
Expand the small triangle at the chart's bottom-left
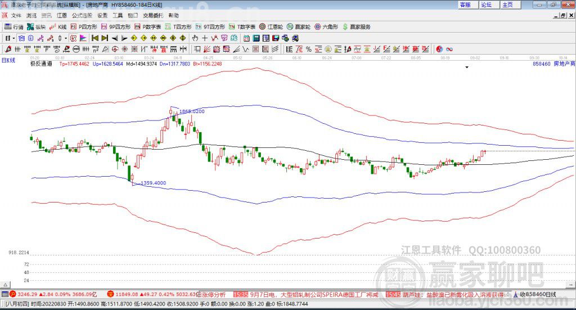[6, 285]
